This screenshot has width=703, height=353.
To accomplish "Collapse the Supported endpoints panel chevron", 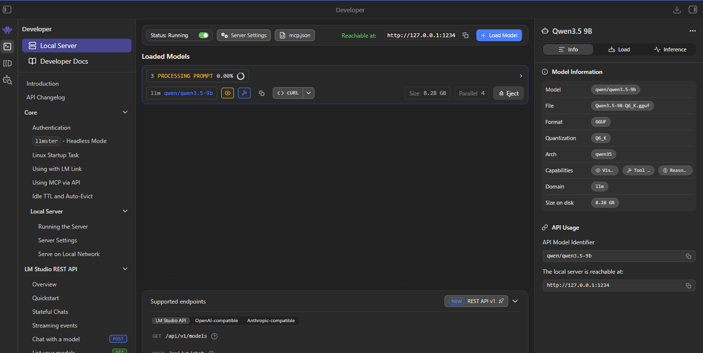I will [x=515, y=301].
